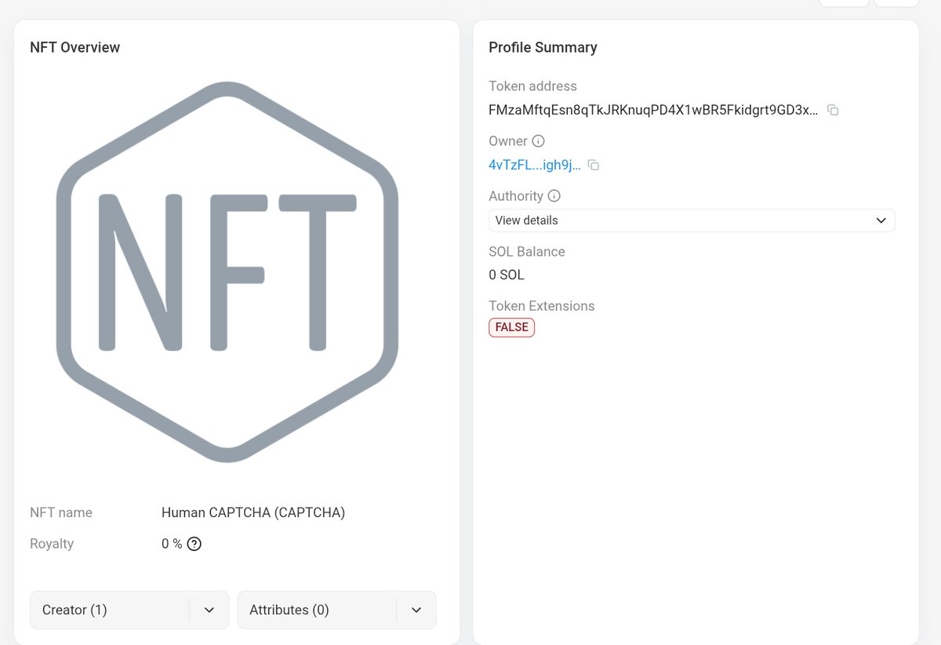This screenshot has width=941, height=645.
Task: Expand the Attributes (0) dropdown
Action: 336,610
